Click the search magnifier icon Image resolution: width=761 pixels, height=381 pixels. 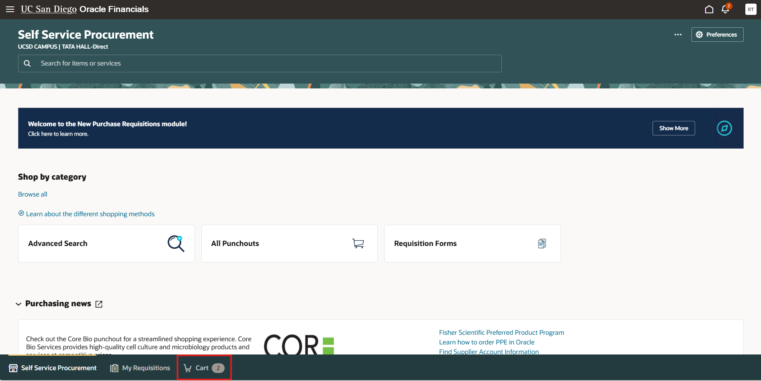point(27,63)
